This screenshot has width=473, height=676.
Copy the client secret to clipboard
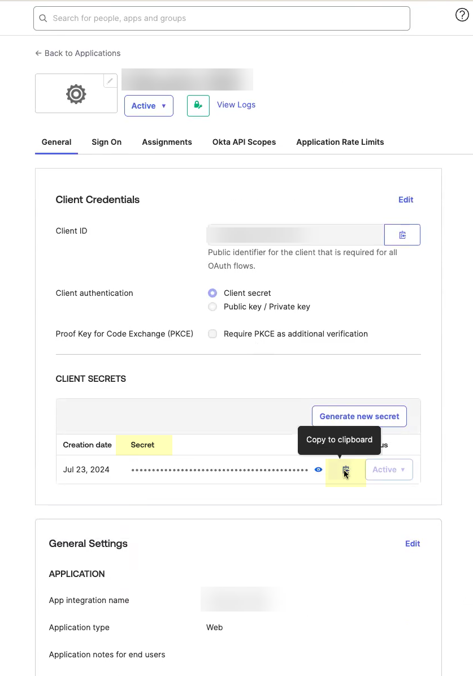(346, 470)
